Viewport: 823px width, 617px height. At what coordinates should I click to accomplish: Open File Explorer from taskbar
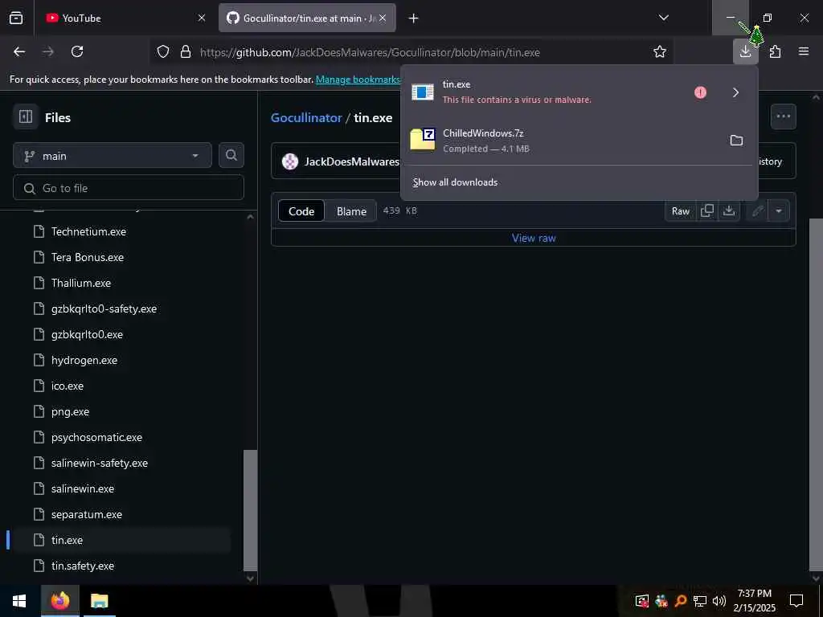pyautogui.click(x=99, y=601)
